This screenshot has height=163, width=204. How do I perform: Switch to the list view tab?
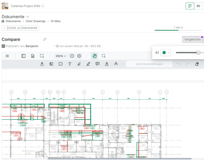(190, 6)
